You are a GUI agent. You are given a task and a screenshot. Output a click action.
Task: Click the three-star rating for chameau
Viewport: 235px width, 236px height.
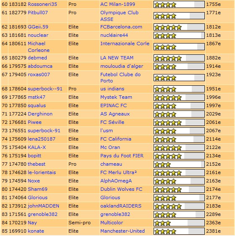[179, 164]
